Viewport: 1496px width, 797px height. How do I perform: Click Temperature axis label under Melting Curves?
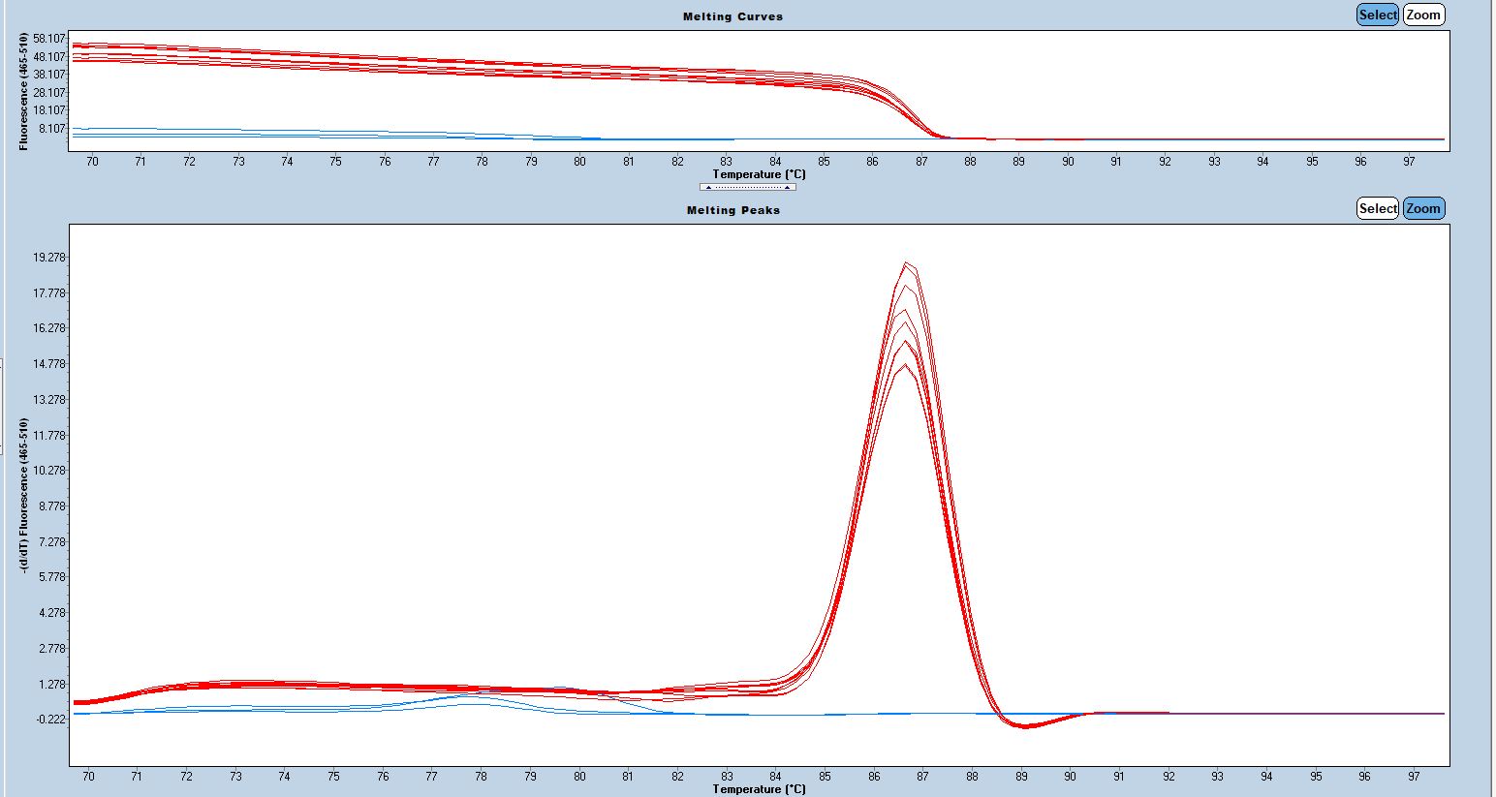(x=759, y=174)
